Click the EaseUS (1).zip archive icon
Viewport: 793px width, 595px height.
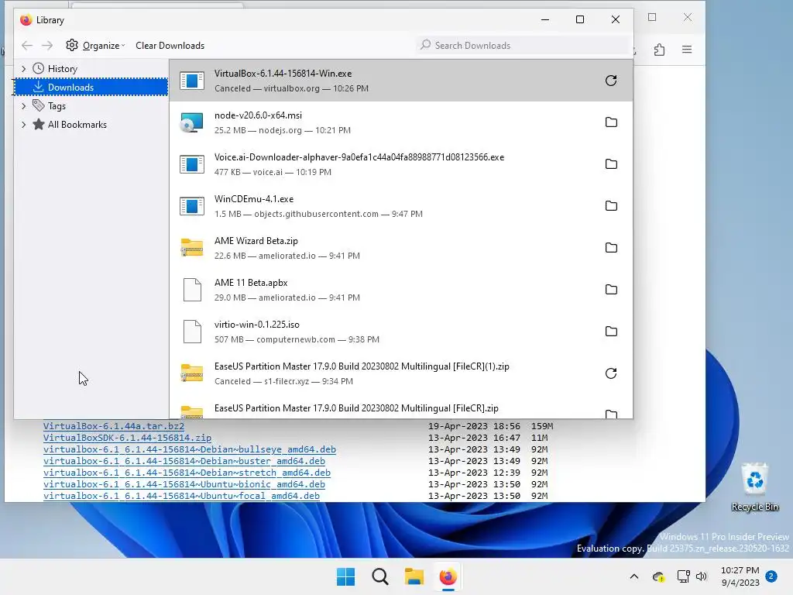pyautogui.click(x=192, y=373)
